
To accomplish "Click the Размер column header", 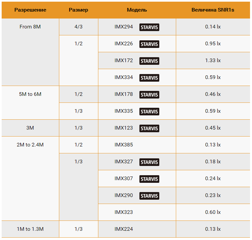I will [78, 10].
